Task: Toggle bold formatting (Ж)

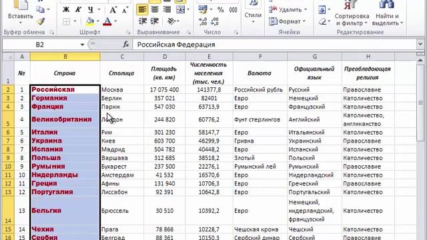Action: pyautogui.click(x=66, y=10)
